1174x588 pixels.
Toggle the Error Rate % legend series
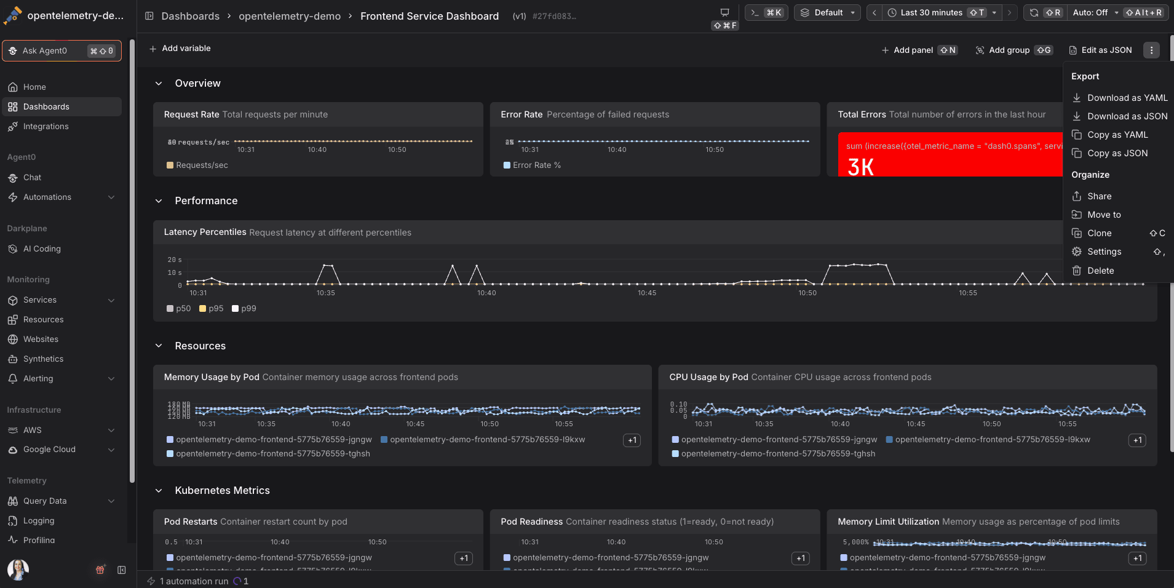point(532,165)
